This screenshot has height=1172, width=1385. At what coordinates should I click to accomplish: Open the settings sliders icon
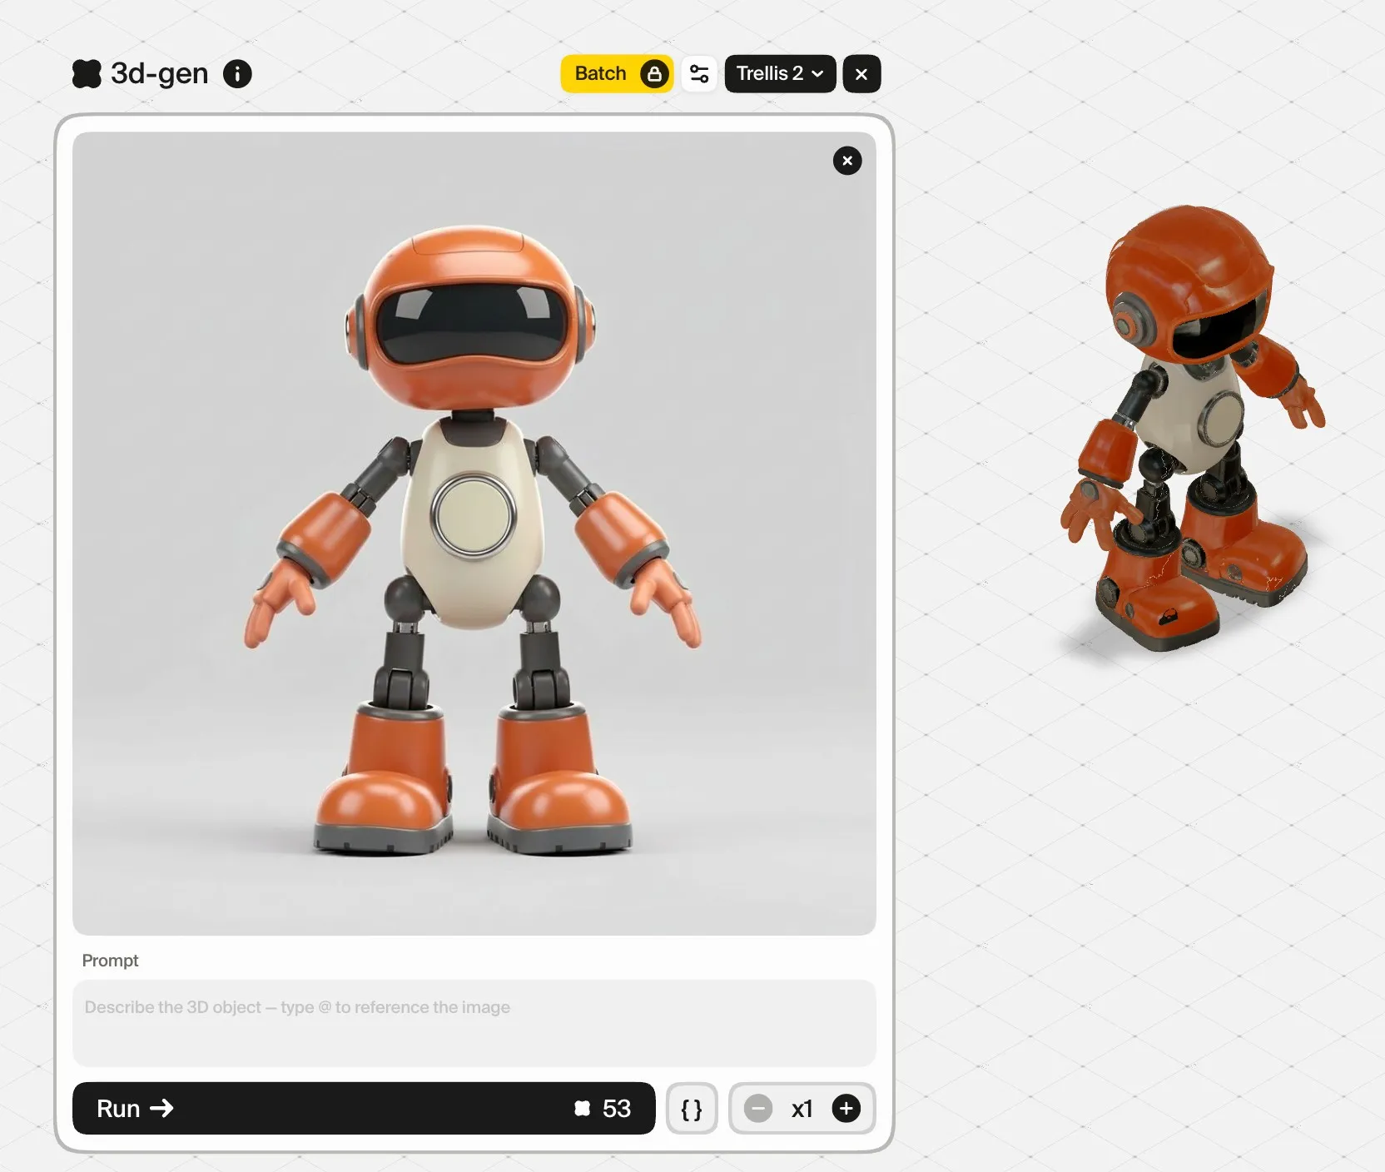699,73
